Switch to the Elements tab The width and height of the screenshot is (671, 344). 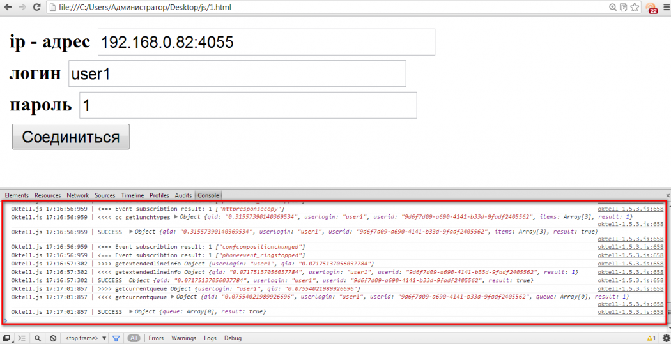click(17, 195)
